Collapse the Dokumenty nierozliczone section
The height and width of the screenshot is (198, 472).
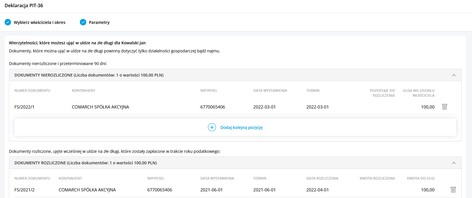pyautogui.click(x=454, y=75)
